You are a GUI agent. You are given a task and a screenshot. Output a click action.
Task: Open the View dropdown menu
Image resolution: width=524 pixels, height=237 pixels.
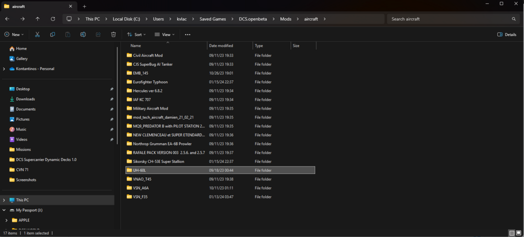[165, 34]
